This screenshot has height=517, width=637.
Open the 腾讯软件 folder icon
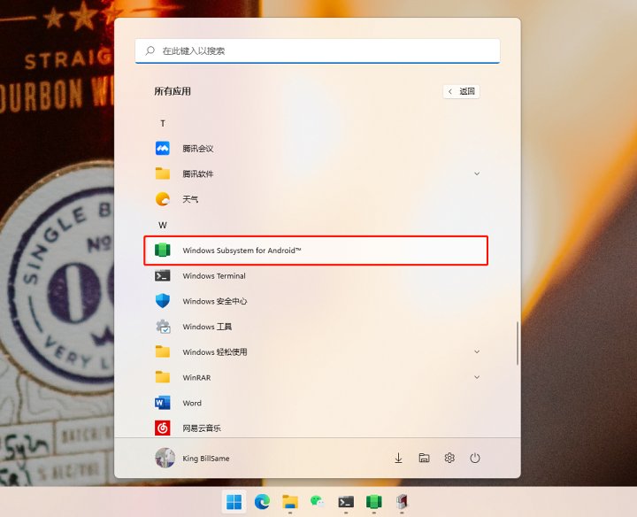pyautogui.click(x=163, y=174)
